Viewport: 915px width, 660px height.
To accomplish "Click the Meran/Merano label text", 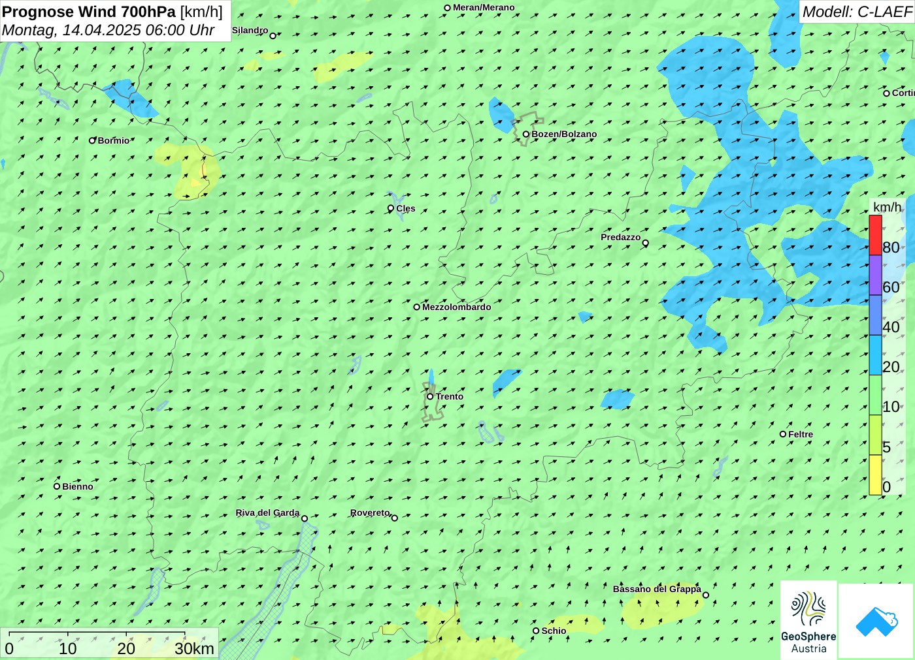I will [x=484, y=8].
